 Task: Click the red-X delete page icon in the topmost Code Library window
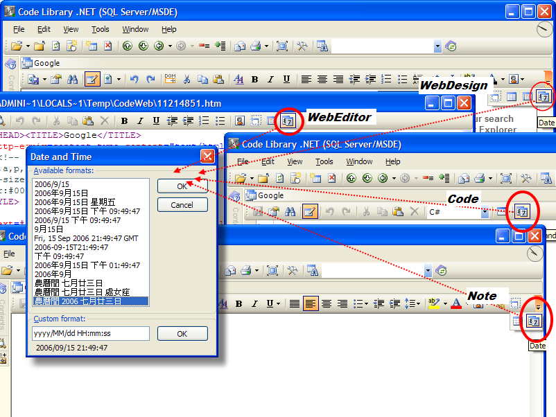pyautogui.click(x=107, y=46)
